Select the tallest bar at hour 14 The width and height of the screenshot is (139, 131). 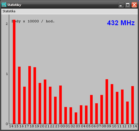14,72
